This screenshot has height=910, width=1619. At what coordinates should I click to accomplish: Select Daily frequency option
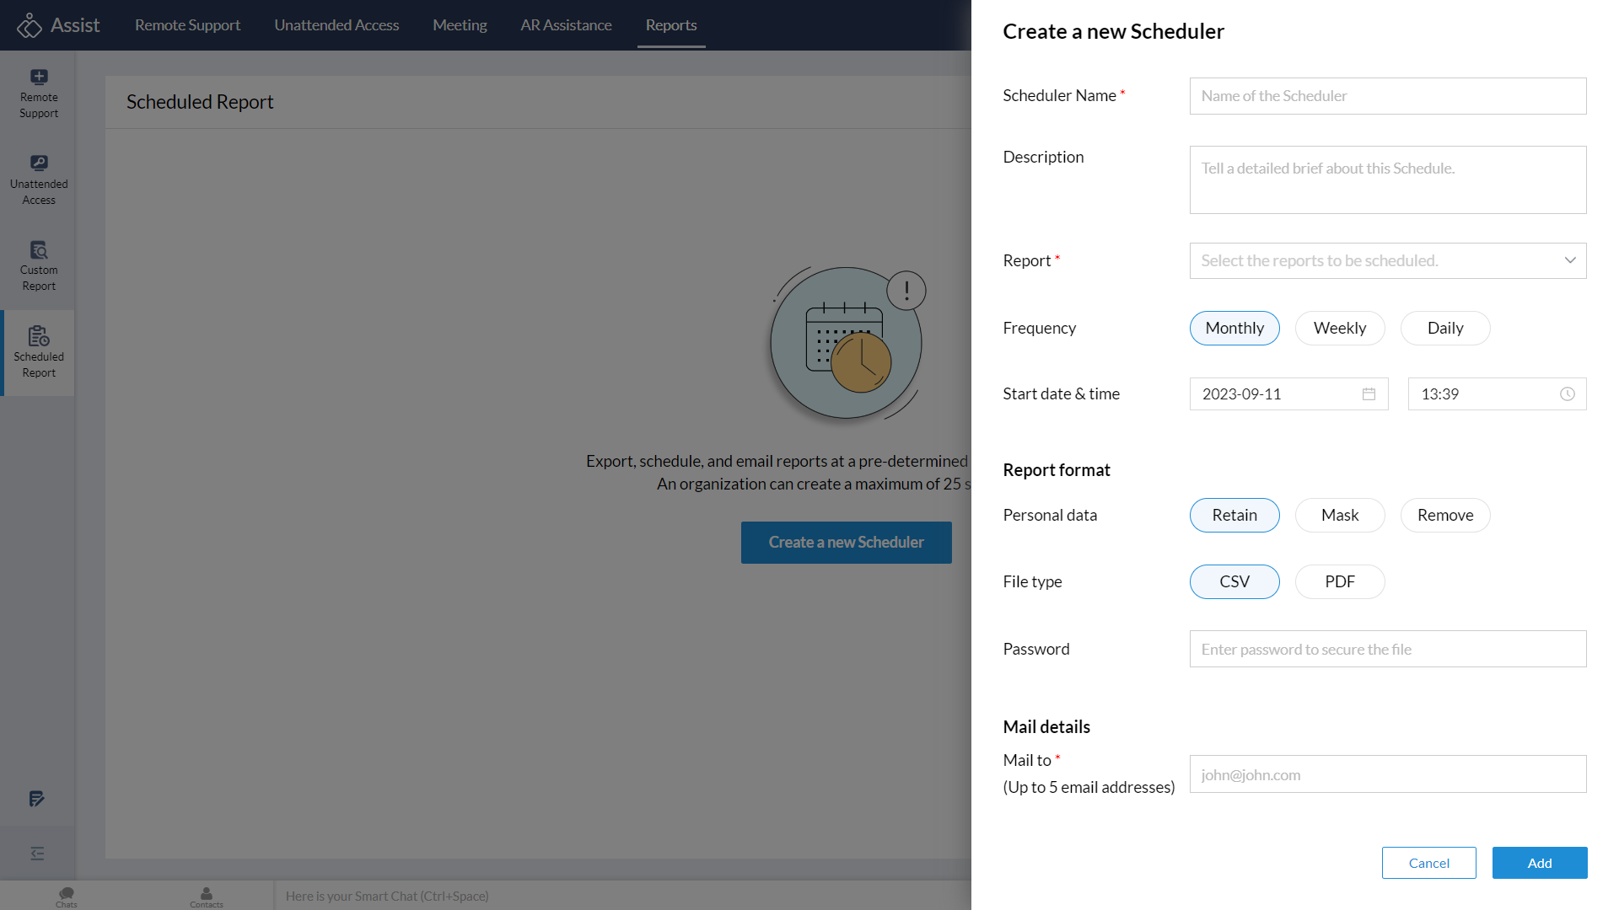click(1445, 328)
